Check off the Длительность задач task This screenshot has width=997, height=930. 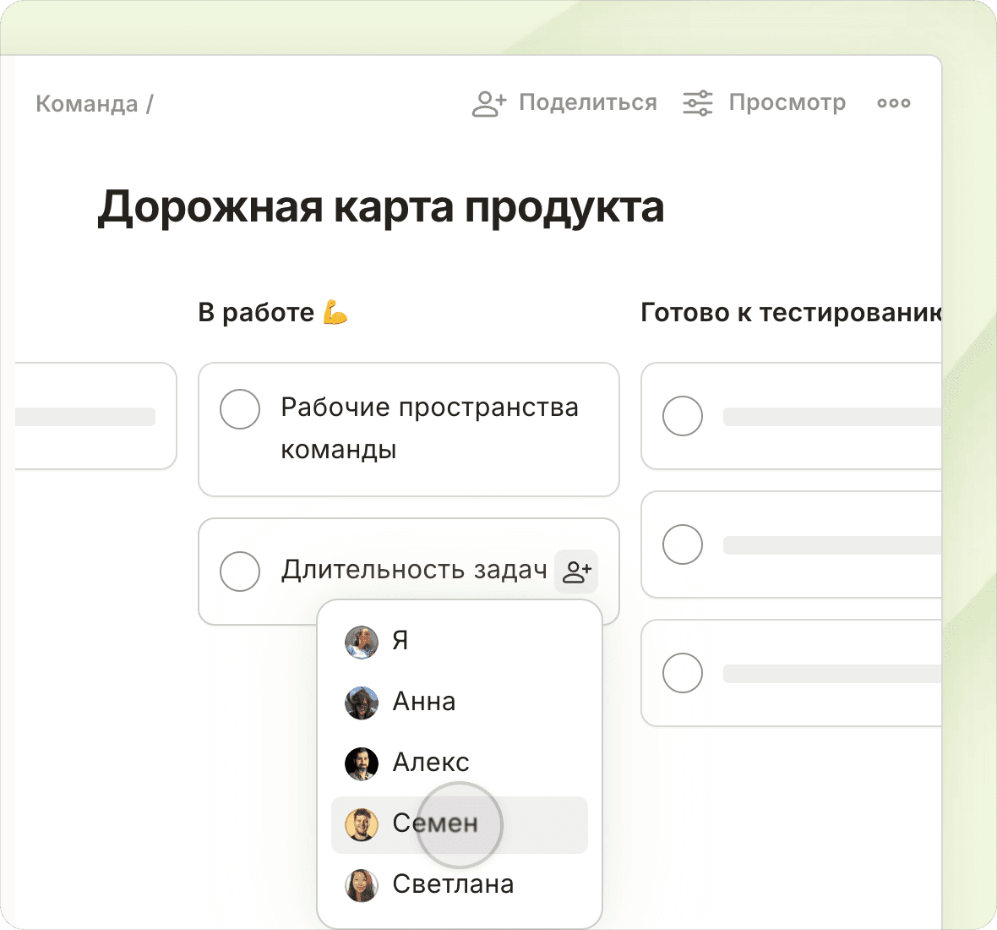tap(240, 572)
